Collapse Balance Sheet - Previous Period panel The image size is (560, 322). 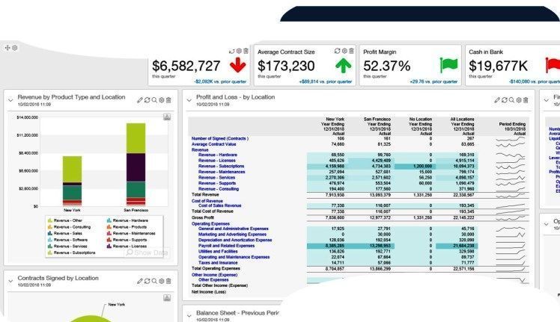click(189, 315)
